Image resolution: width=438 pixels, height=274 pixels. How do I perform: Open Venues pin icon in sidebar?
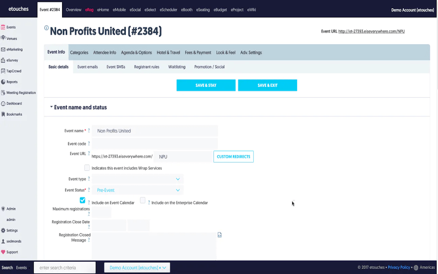pos(3,38)
